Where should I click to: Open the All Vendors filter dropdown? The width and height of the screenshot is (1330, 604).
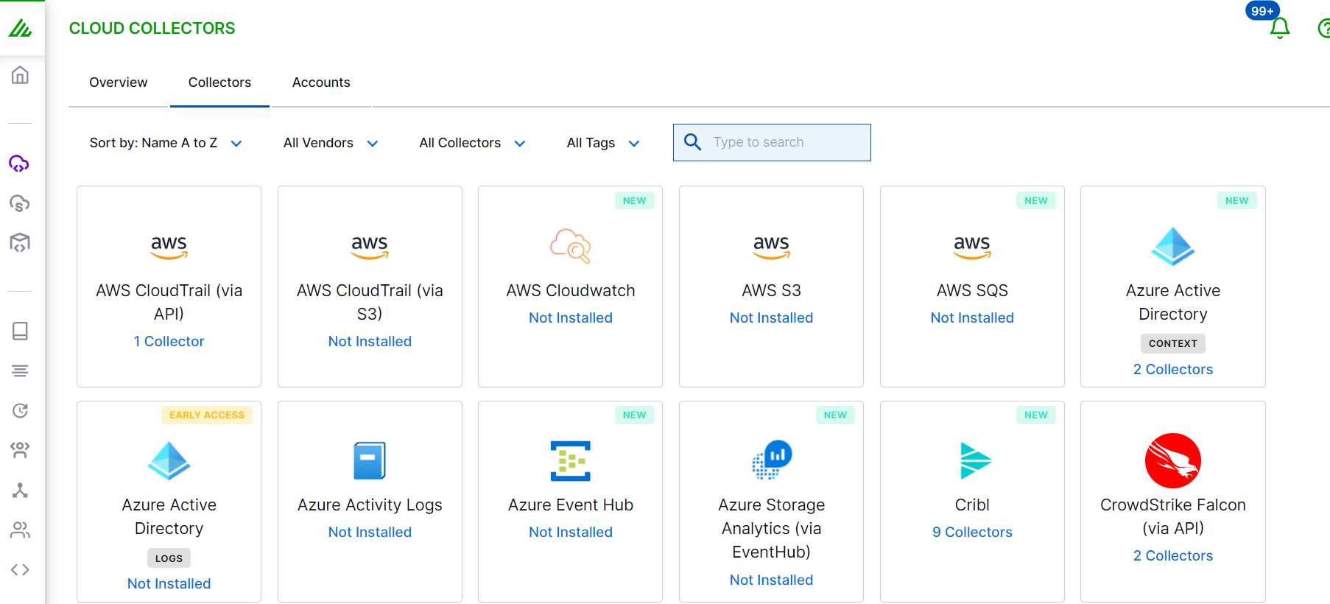click(331, 143)
